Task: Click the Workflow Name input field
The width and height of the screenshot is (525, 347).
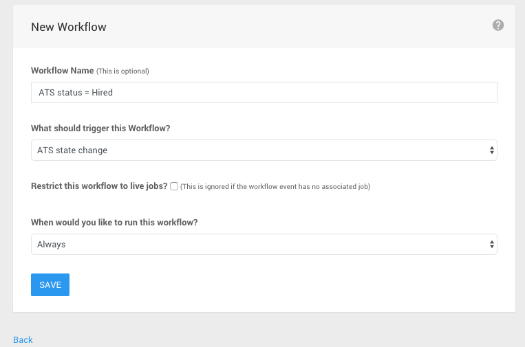Action: (264, 92)
